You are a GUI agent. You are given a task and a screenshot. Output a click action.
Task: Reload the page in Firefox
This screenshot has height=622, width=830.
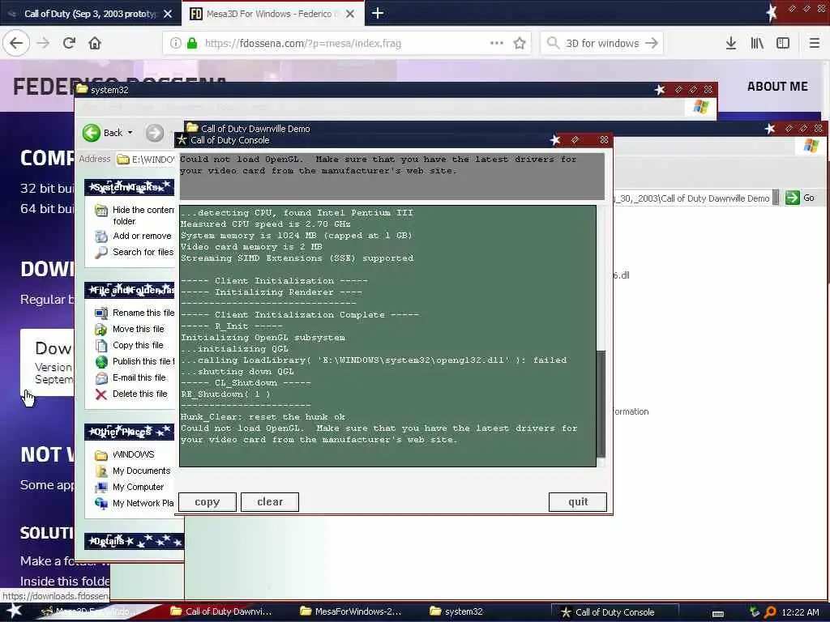(69, 43)
